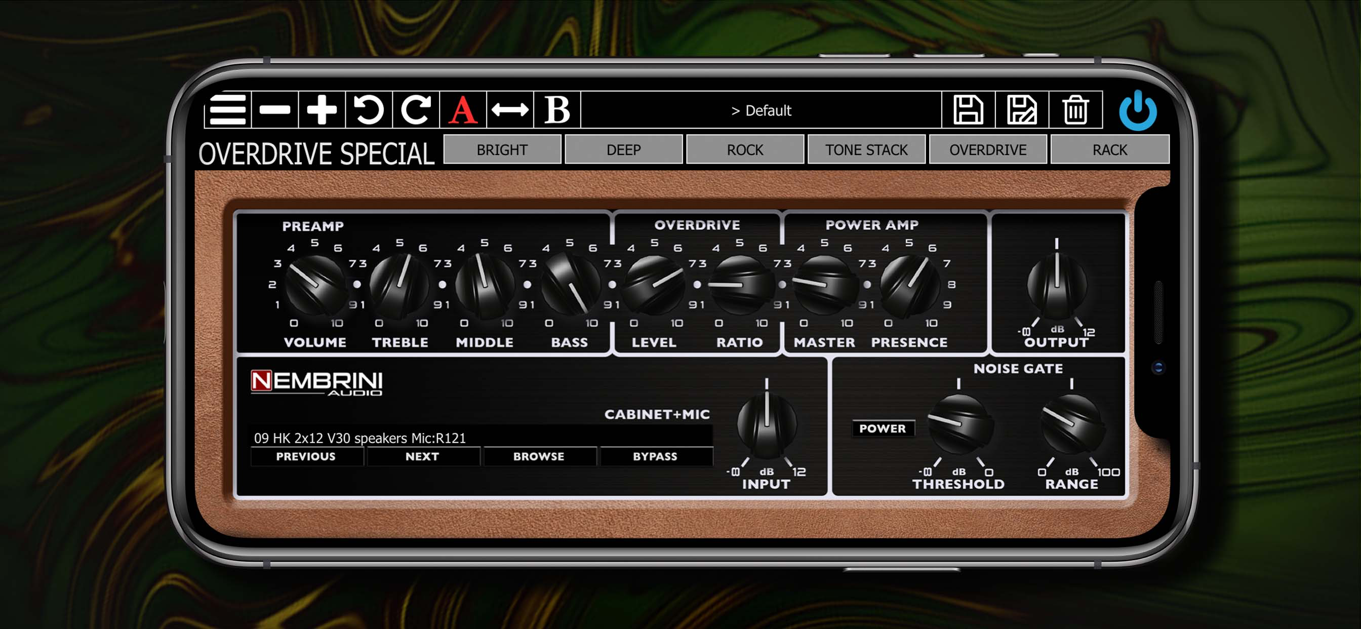Click the Nembrini Audio logo

pos(316,383)
